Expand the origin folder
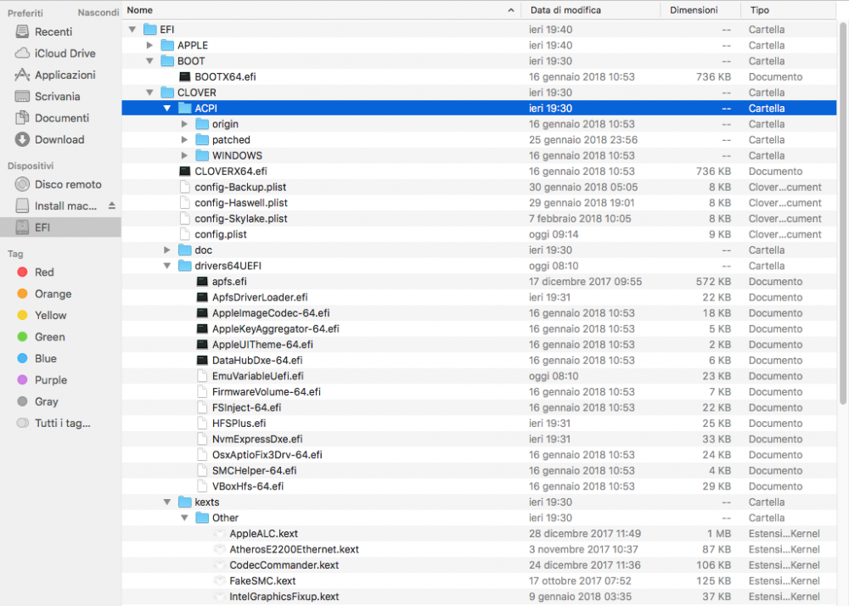 (x=184, y=124)
